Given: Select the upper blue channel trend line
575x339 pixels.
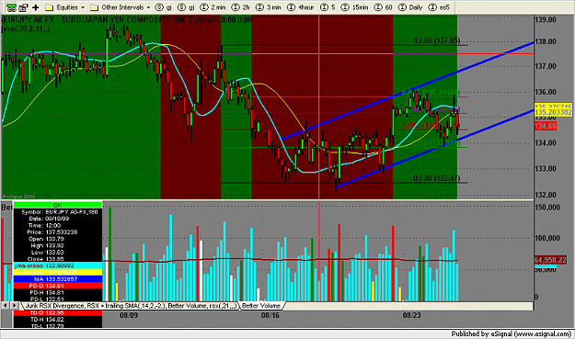Looking at the screenshot, I should click(x=407, y=91).
